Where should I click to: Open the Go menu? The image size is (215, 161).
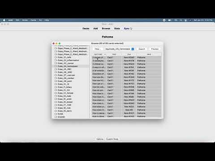point(40,20)
